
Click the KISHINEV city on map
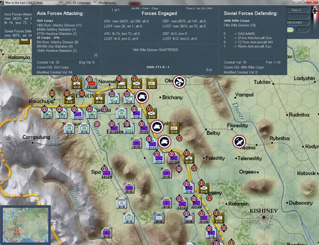pyautogui.click(x=264, y=217)
